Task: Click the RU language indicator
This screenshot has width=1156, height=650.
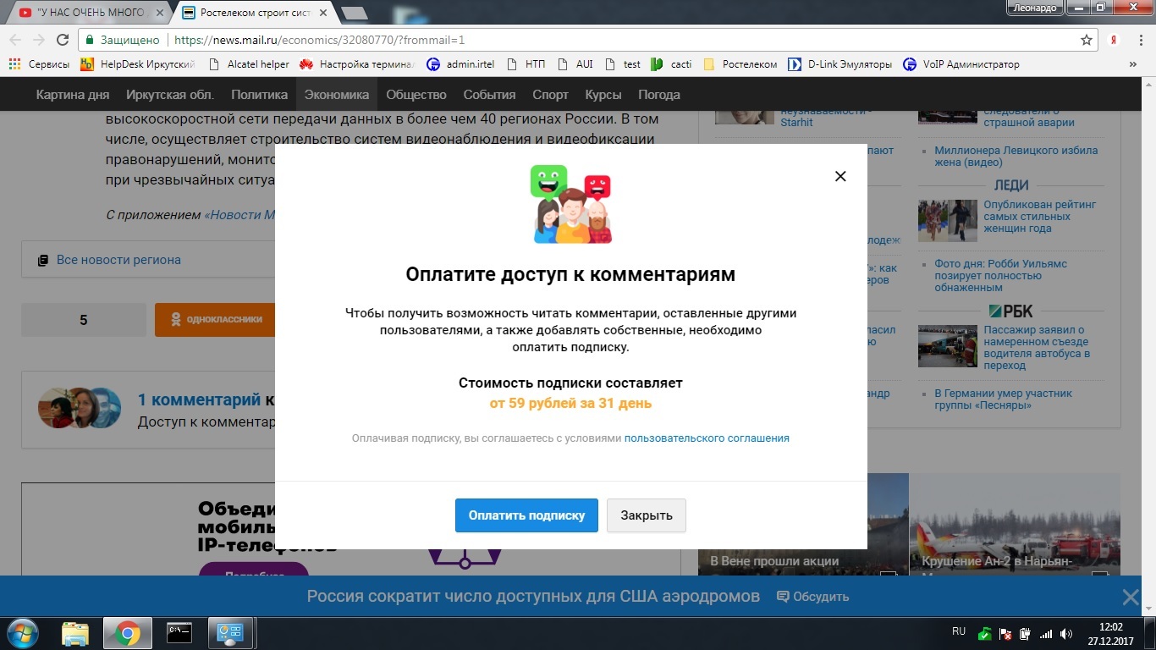Action: (959, 632)
